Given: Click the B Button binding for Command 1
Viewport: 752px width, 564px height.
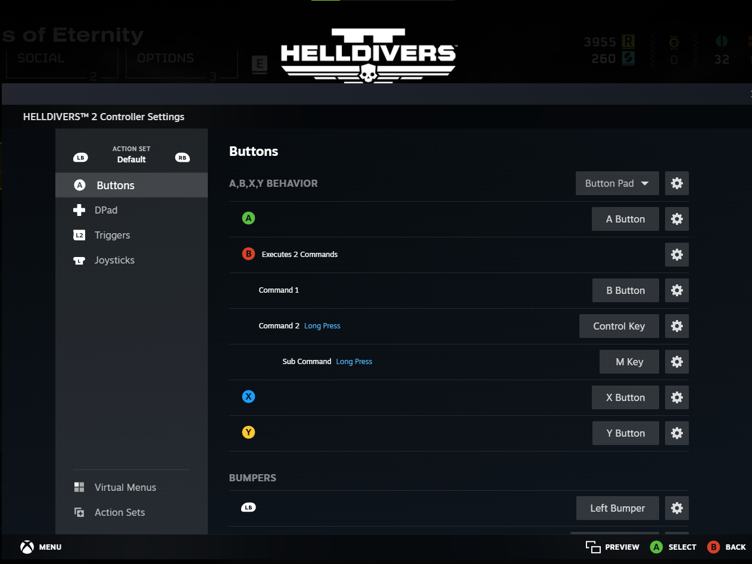Looking at the screenshot, I should coord(625,290).
